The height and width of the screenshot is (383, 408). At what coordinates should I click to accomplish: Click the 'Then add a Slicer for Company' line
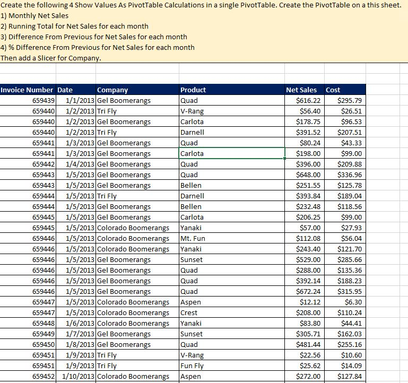point(51,58)
